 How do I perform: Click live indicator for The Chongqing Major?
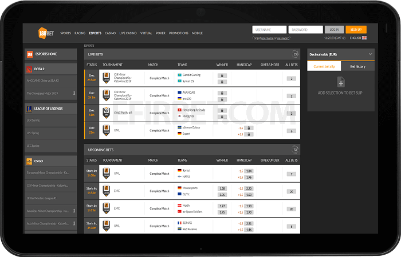(x=74, y=93)
